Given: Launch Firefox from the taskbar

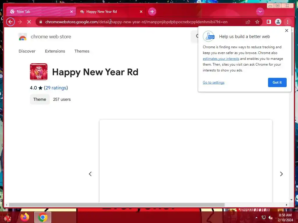Looking at the screenshot, I should point(25,217).
